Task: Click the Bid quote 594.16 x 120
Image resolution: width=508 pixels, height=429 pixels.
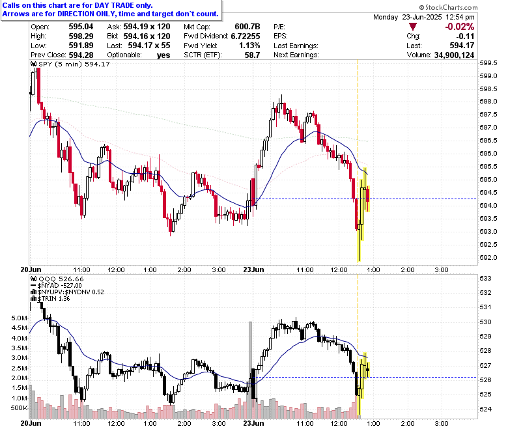Action: pos(147,36)
